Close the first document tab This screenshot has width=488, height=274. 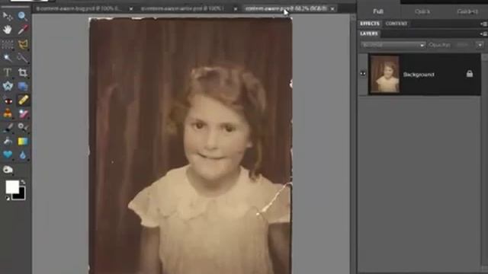pyautogui.click(x=131, y=9)
